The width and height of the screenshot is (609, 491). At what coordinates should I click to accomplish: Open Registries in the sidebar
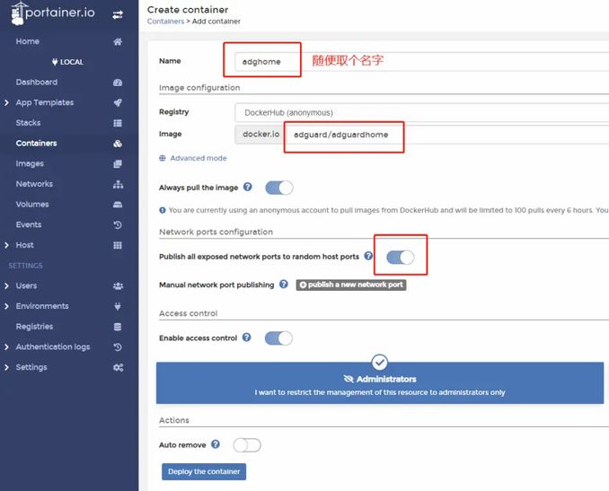pos(34,327)
